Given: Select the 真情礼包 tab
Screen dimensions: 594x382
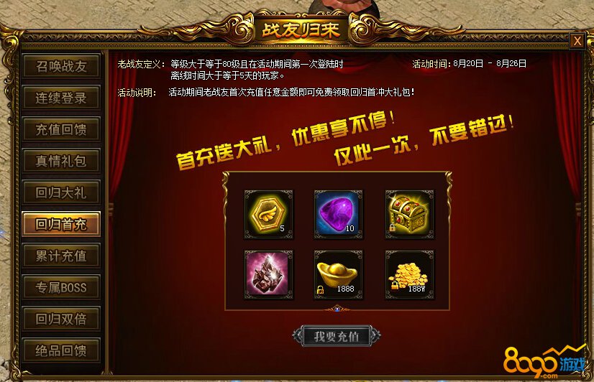Looking at the screenshot, I should 61,161.
